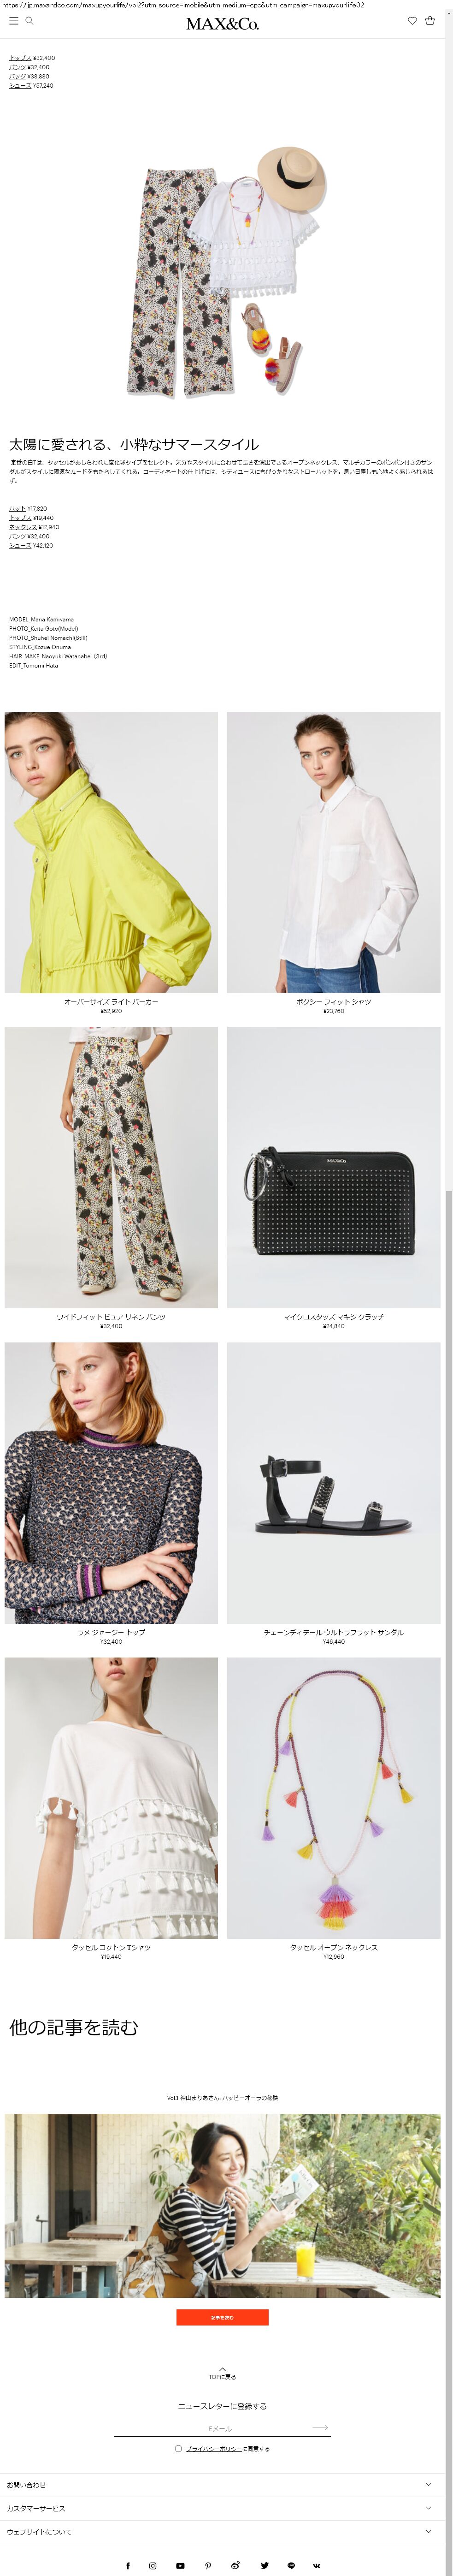453x2576 pixels.
Task: Check the privacy policy agreement checkbox
Action: [x=178, y=2448]
